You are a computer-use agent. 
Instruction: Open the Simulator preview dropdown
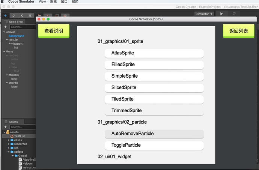coord(204,14)
